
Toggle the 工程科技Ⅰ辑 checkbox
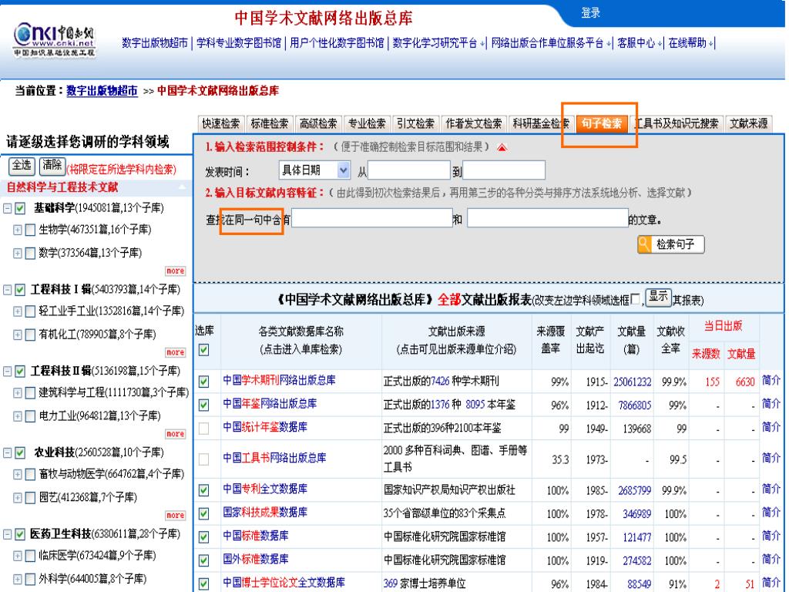(x=20, y=290)
